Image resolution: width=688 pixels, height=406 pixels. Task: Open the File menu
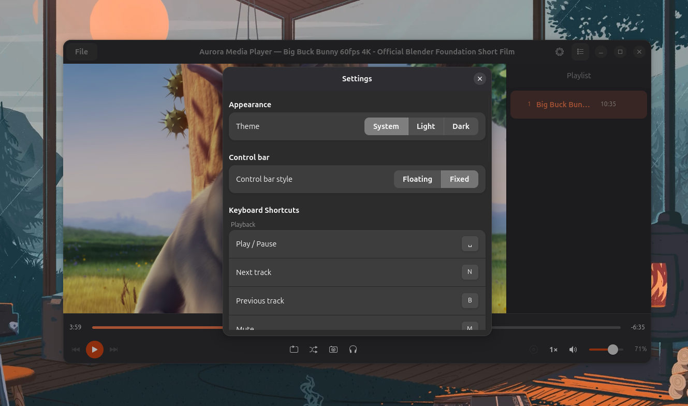pos(81,51)
